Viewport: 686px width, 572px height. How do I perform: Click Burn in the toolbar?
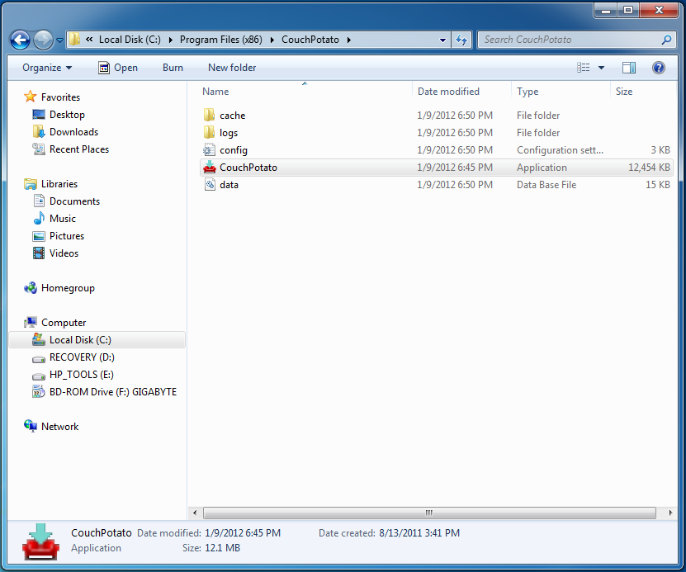pyautogui.click(x=173, y=68)
